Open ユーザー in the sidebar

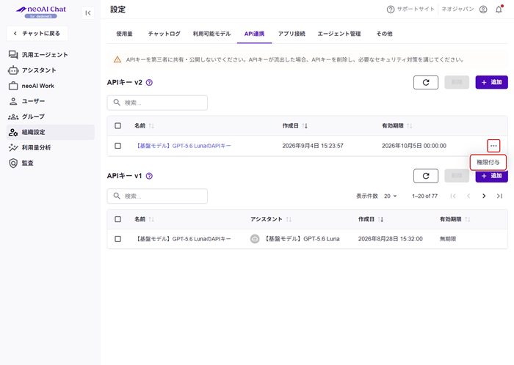(x=51, y=101)
